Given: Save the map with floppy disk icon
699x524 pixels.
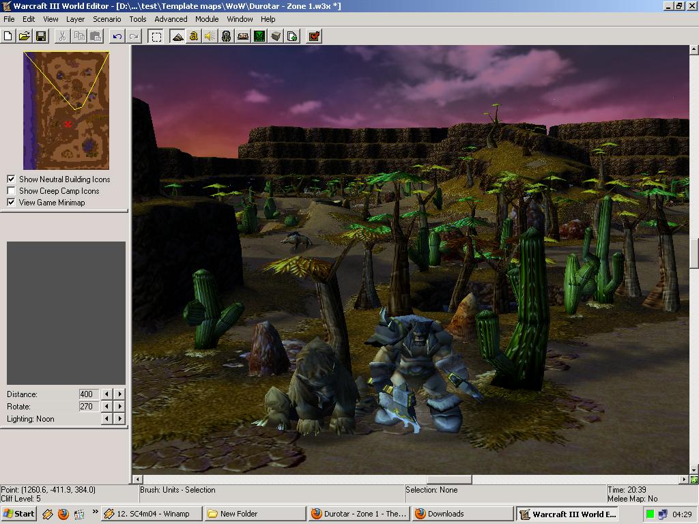Looking at the screenshot, I should coord(41,36).
